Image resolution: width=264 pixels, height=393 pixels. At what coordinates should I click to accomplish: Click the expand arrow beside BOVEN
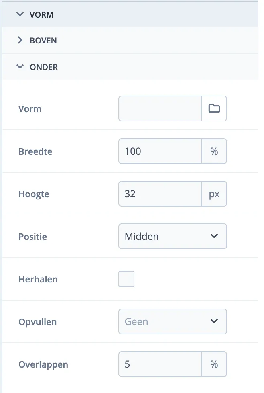click(20, 40)
